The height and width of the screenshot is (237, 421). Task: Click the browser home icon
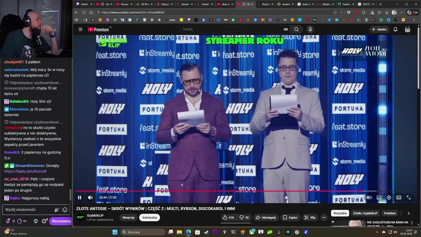(91, 12)
